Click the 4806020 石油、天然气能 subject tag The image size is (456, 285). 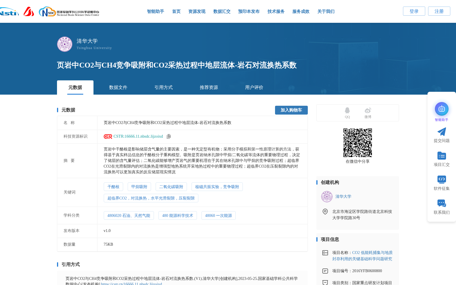[x=129, y=215]
